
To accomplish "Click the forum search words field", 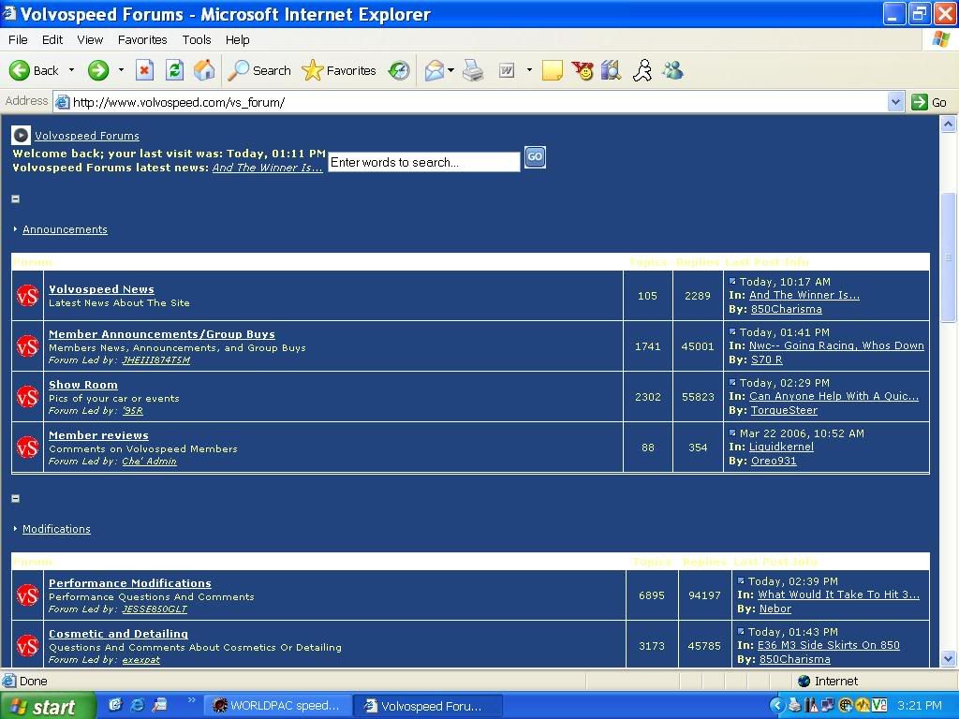I will pos(424,162).
